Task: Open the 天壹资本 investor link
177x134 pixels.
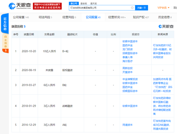Action: tap(127, 72)
